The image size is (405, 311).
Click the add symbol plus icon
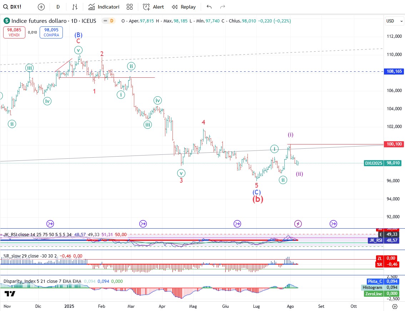[41, 7]
